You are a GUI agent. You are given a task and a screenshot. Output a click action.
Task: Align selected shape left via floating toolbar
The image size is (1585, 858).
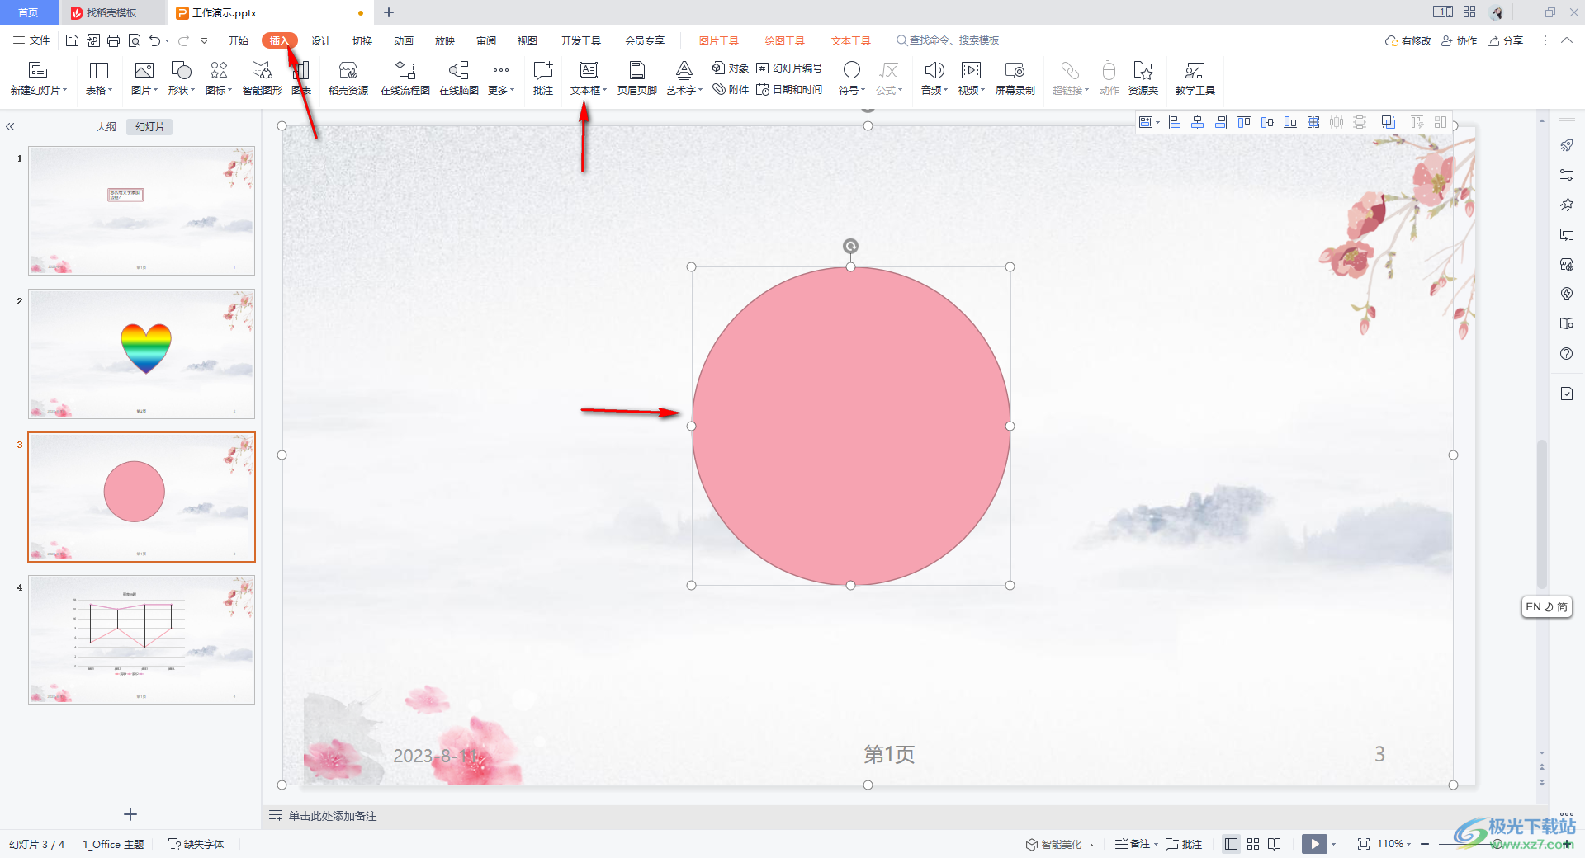[x=1175, y=122]
